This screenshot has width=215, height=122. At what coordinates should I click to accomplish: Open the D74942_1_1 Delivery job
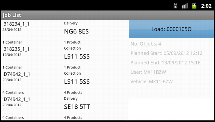(63, 108)
